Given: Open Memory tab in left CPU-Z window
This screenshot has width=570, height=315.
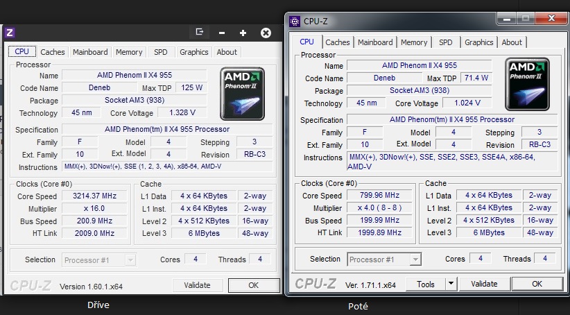Looking at the screenshot, I should (129, 52).
